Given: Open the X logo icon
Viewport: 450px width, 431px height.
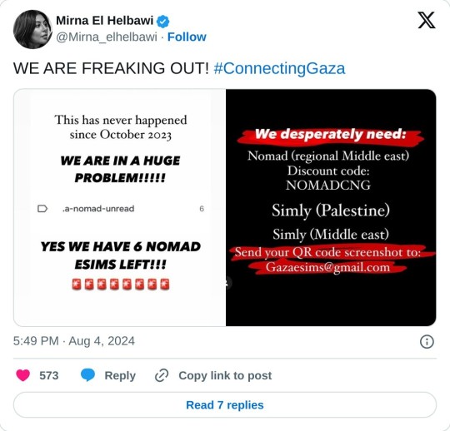Looking at the screenshot, I should pos(427,20).
